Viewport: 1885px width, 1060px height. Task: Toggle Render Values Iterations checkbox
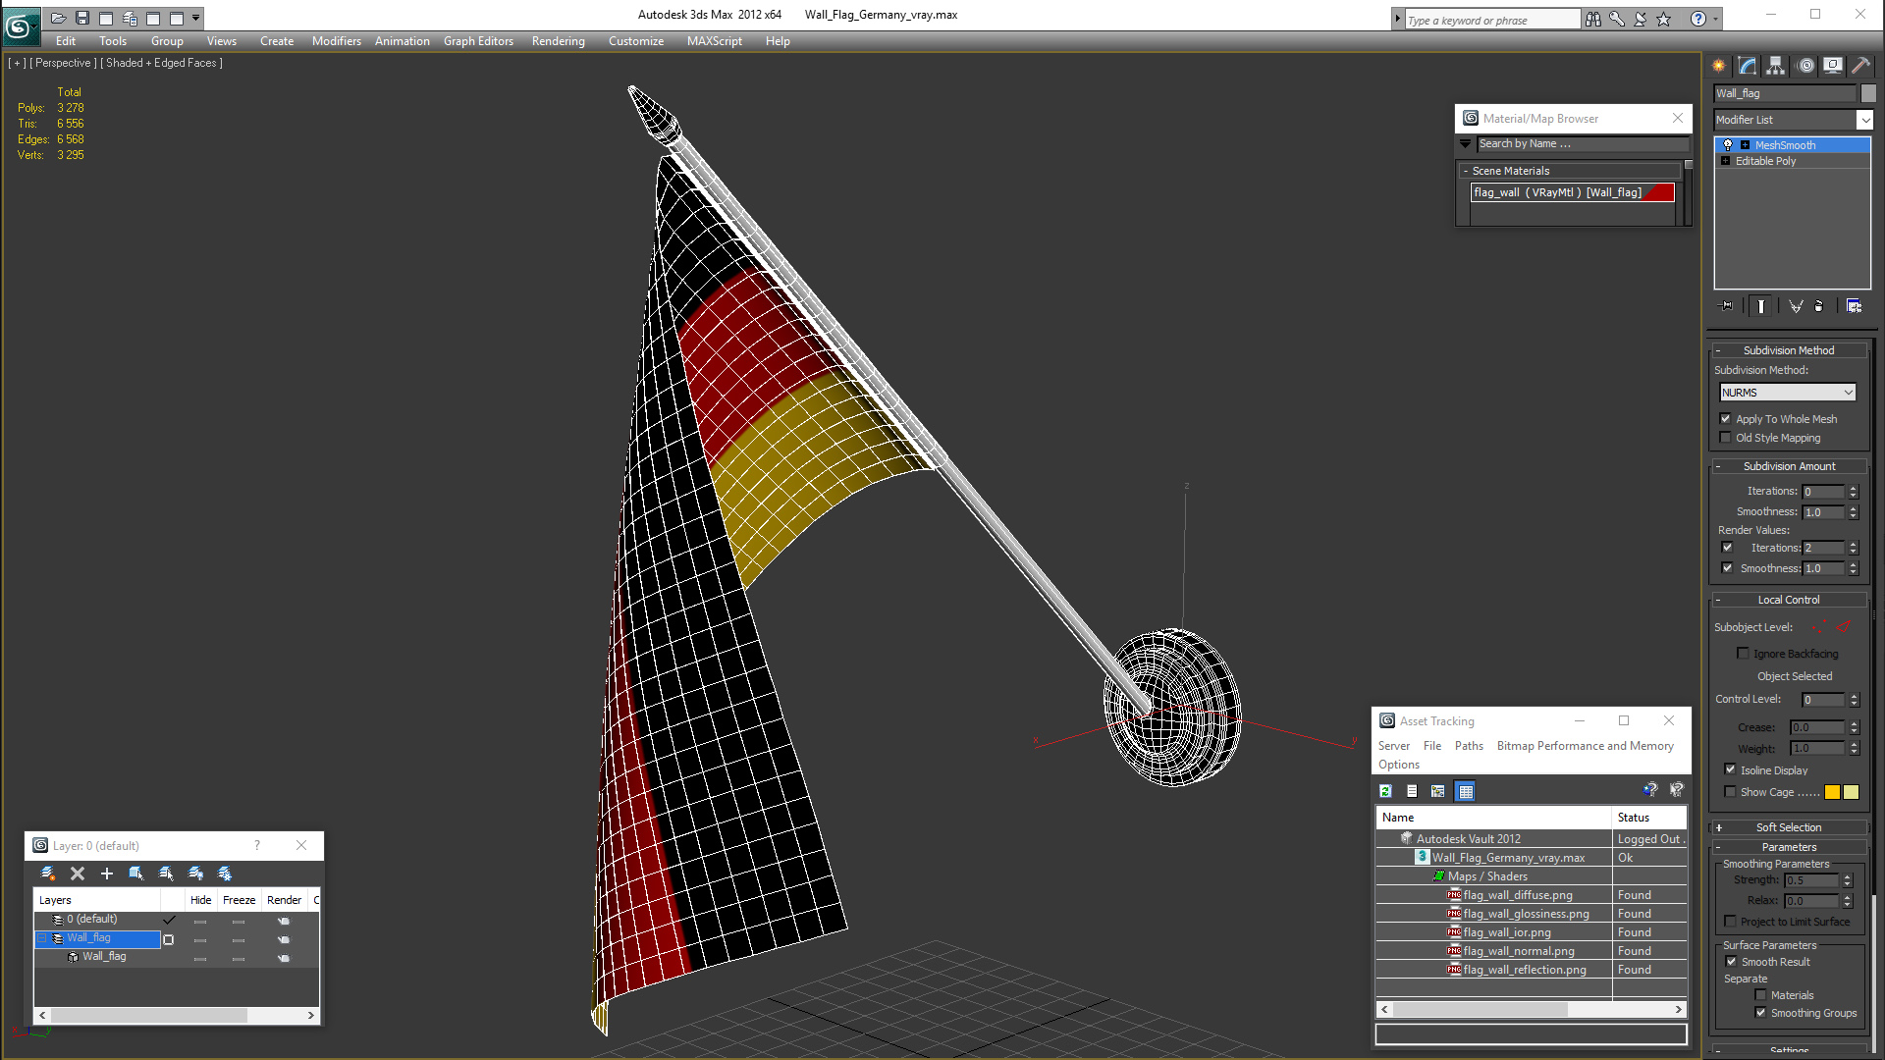[1727, 548]
